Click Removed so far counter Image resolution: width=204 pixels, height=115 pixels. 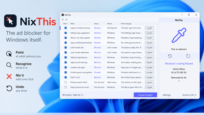tap(179, 79)
